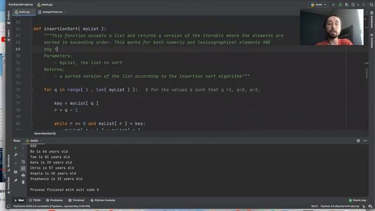Click PyCharm update available status message
375x211 pixels.
pos(52,206)
